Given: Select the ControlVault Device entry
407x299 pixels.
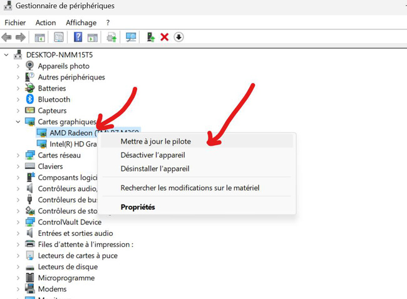Looking at the screenshot, I should point(69,222).
